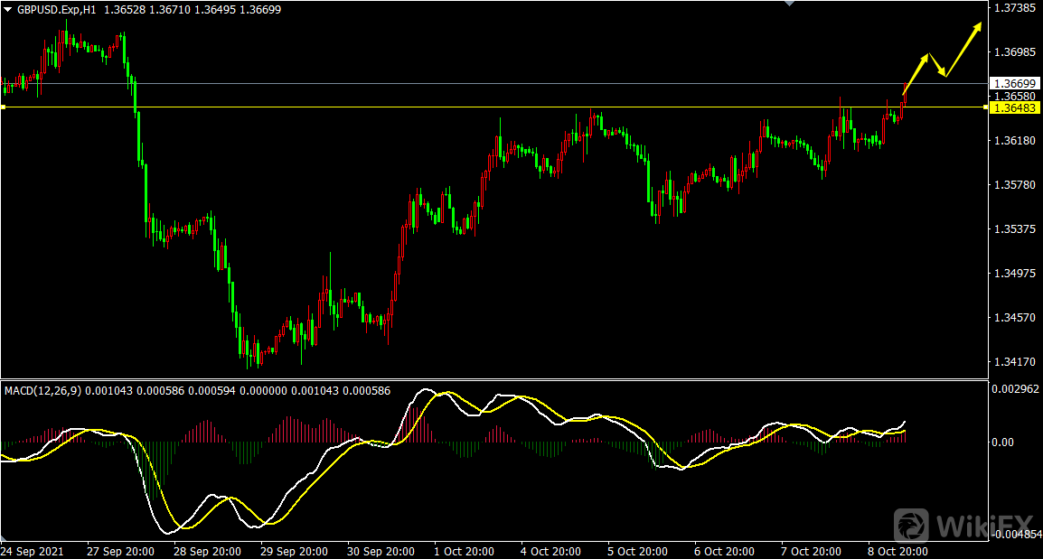Click the MACD 0.00 zero level label
This screenshot has height=559, width=1043.
tap(1004, 442)
